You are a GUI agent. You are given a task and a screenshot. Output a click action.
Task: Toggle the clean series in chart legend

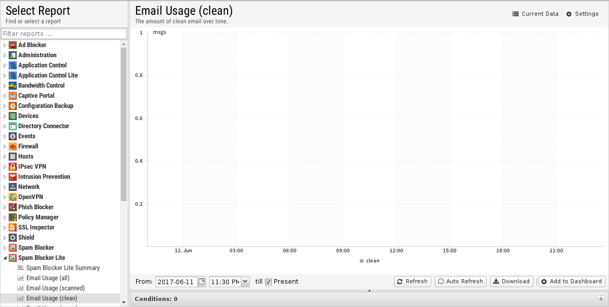click(x=369, y=261)
